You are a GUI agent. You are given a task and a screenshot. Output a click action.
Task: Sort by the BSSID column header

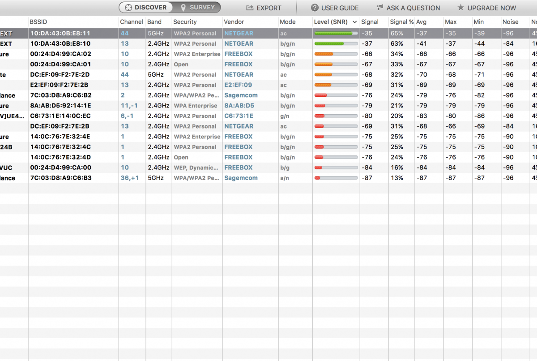(73, 21)
